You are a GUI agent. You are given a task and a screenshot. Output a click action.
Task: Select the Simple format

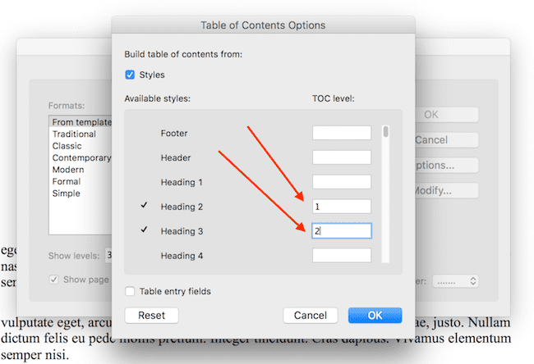click(x=67, y=193)
